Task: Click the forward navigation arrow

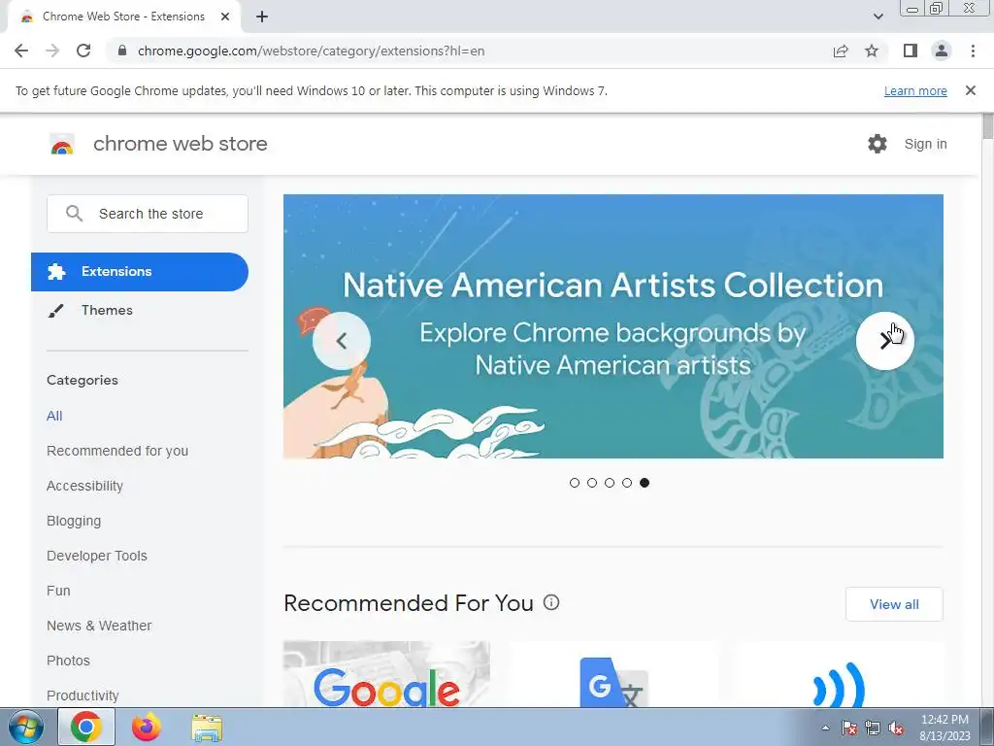Action: [x=52, y=51]
